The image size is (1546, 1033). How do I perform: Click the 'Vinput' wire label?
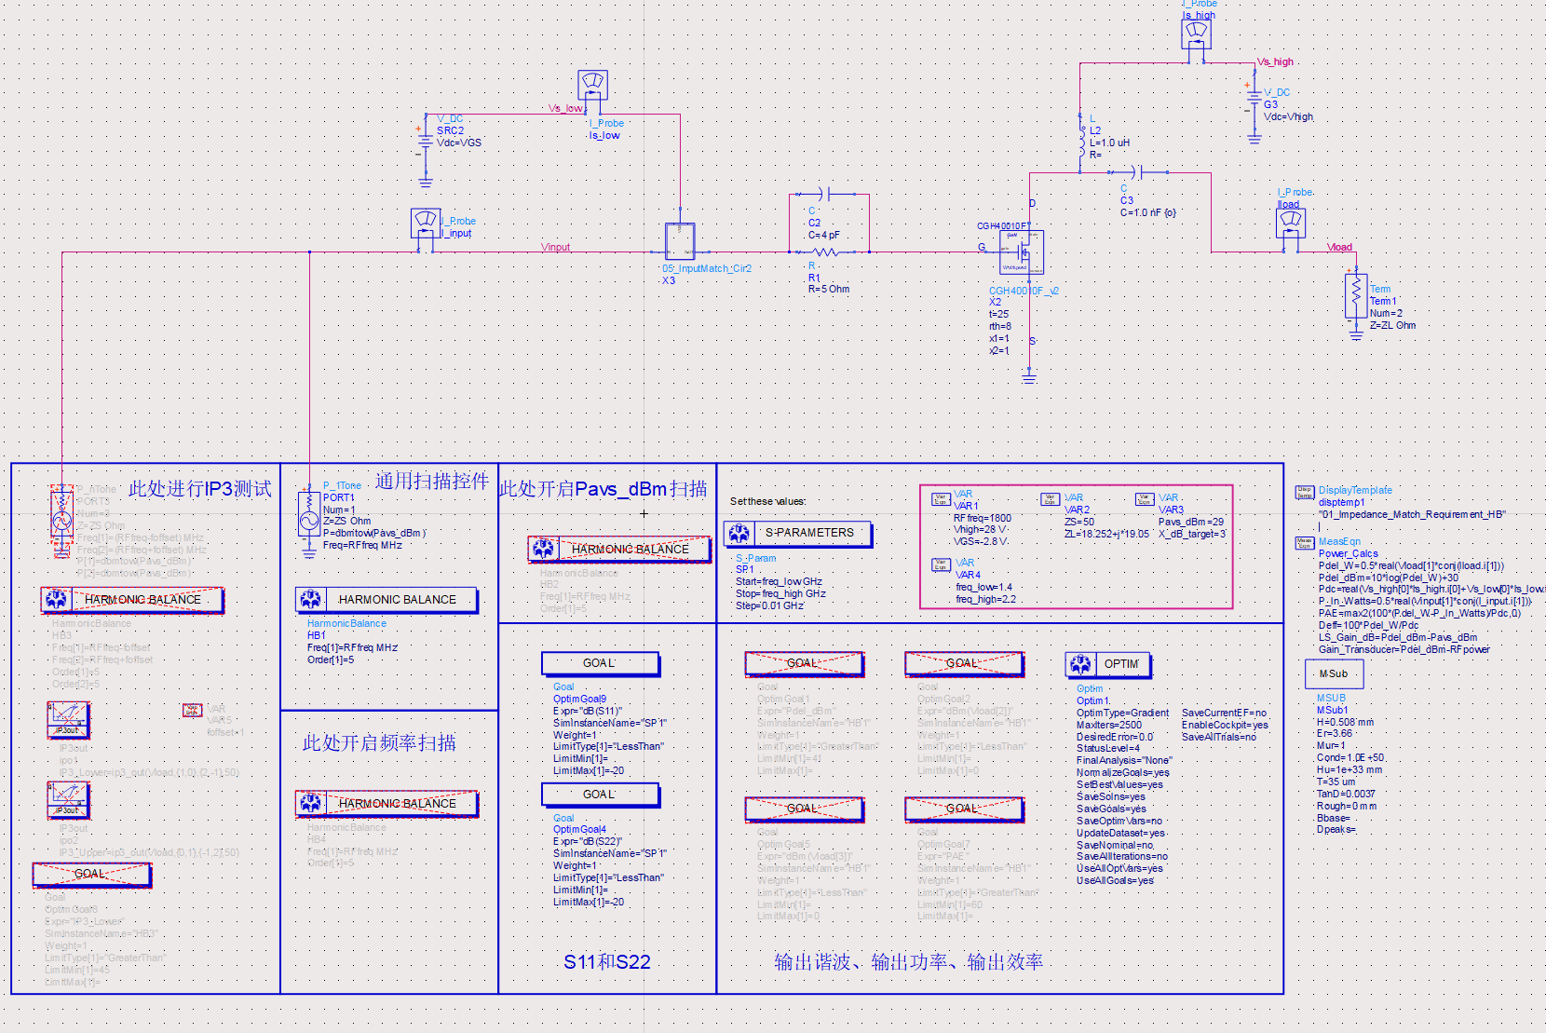556,247
